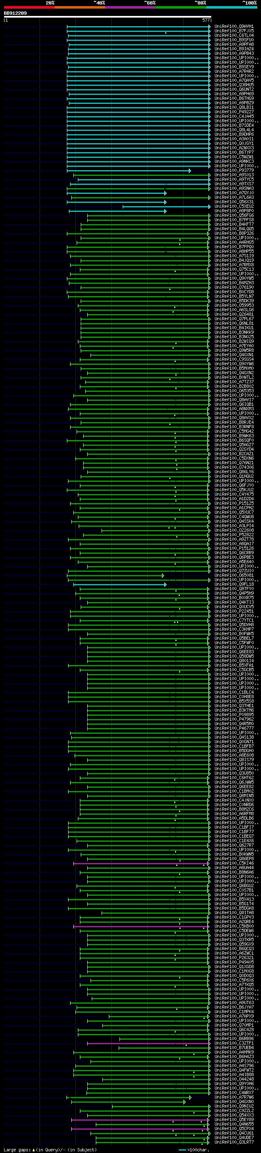Select hit label UniRef100_O44248
The image size is (261, 1153).
(234, 1079)
